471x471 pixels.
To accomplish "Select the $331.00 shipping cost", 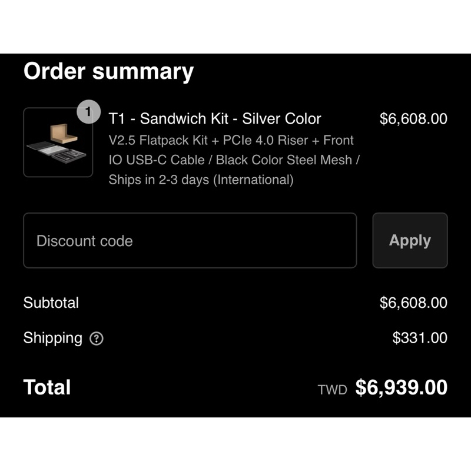I will tap(420, 338).
